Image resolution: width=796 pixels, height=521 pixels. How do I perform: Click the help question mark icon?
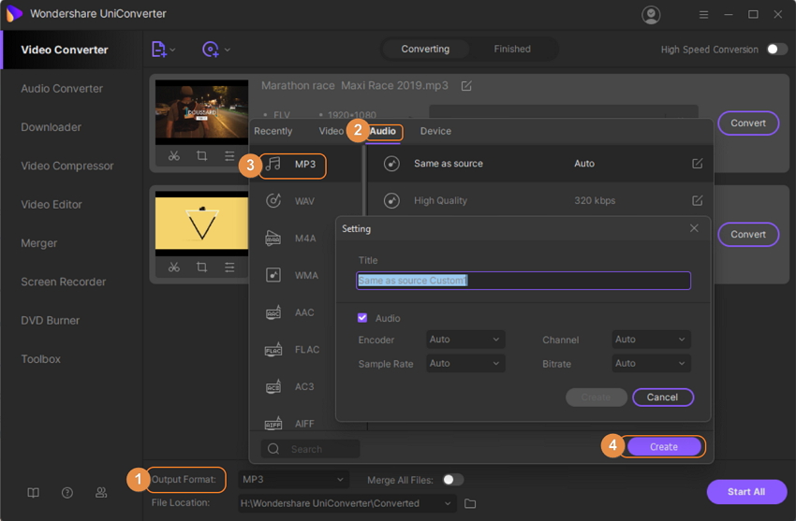click(67, 493)
